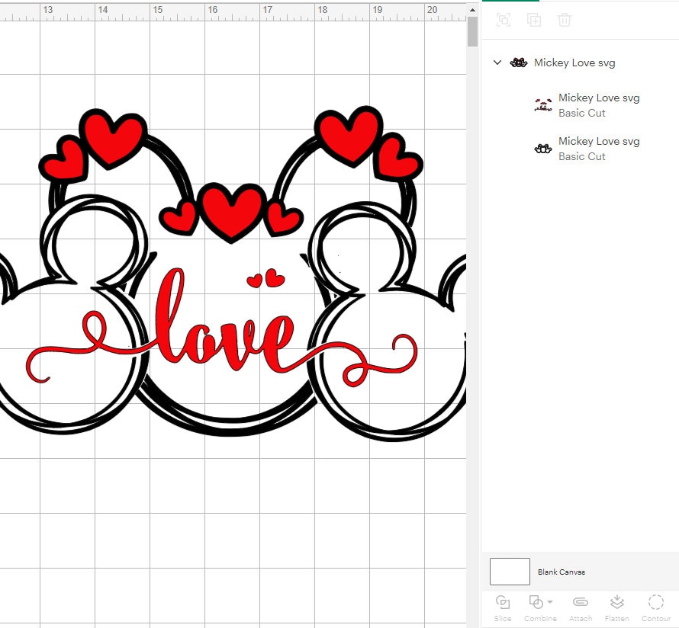Select the first Mickey Love svg Basic Cut layer
679x628 pixels.
tap(599, 98)
